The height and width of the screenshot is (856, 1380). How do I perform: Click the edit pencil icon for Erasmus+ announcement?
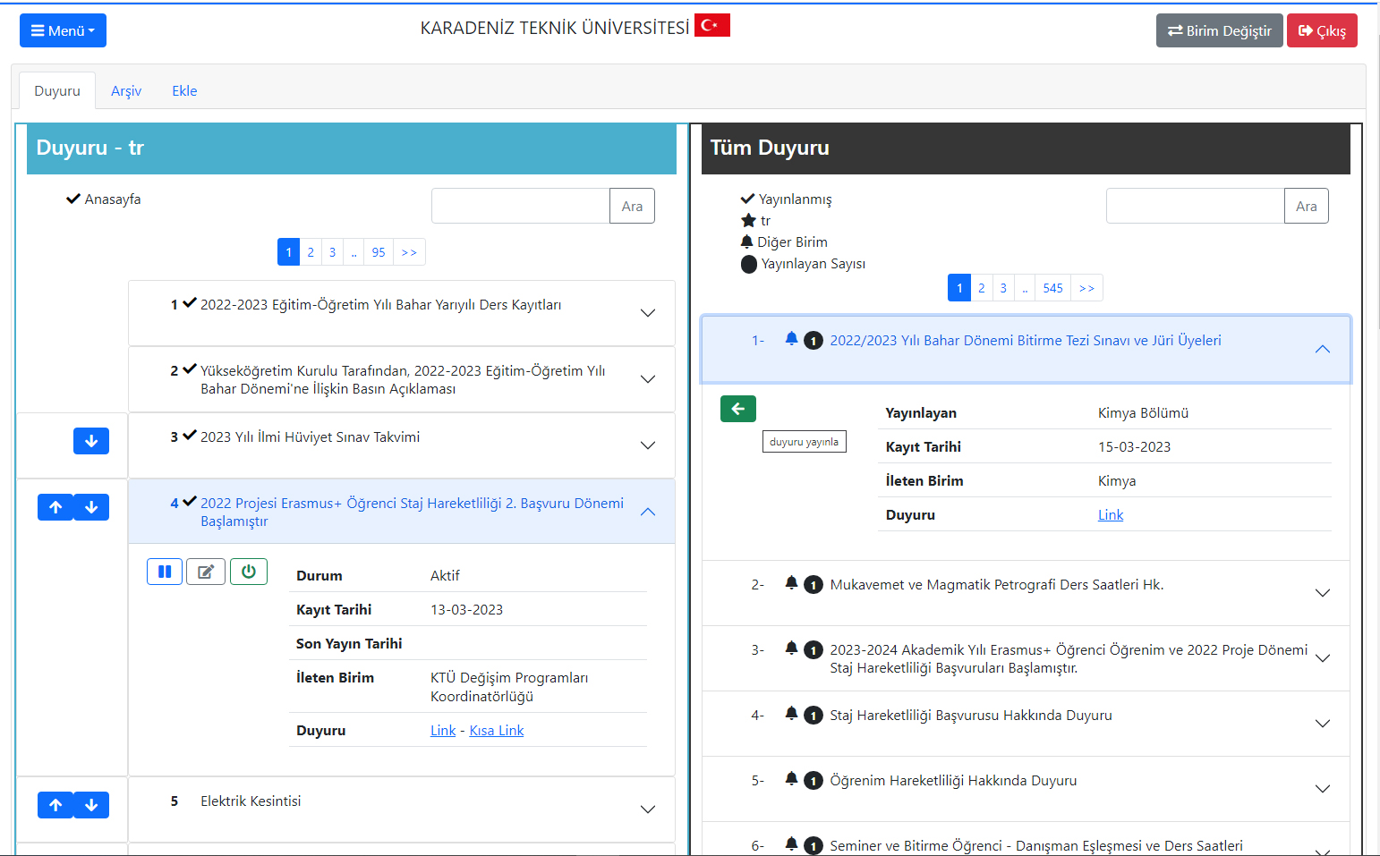[x=206, y=572]
